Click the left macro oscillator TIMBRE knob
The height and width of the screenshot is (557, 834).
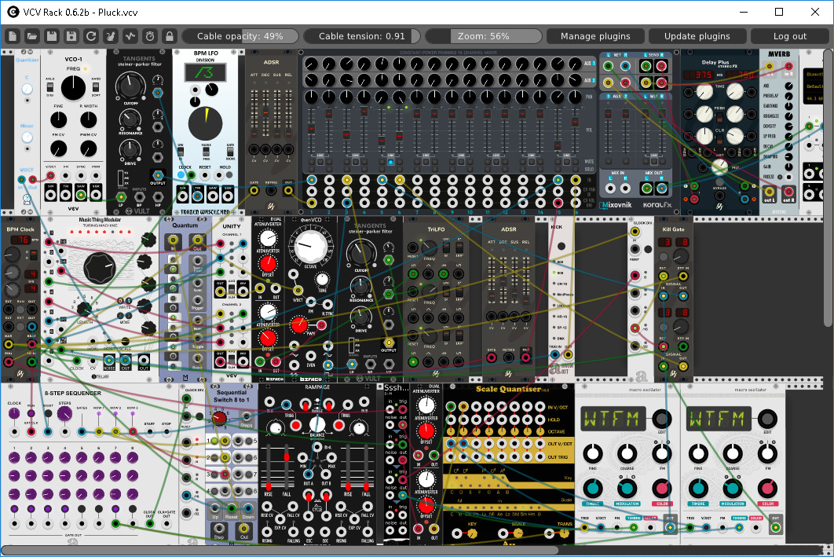[x=593, y=488]
